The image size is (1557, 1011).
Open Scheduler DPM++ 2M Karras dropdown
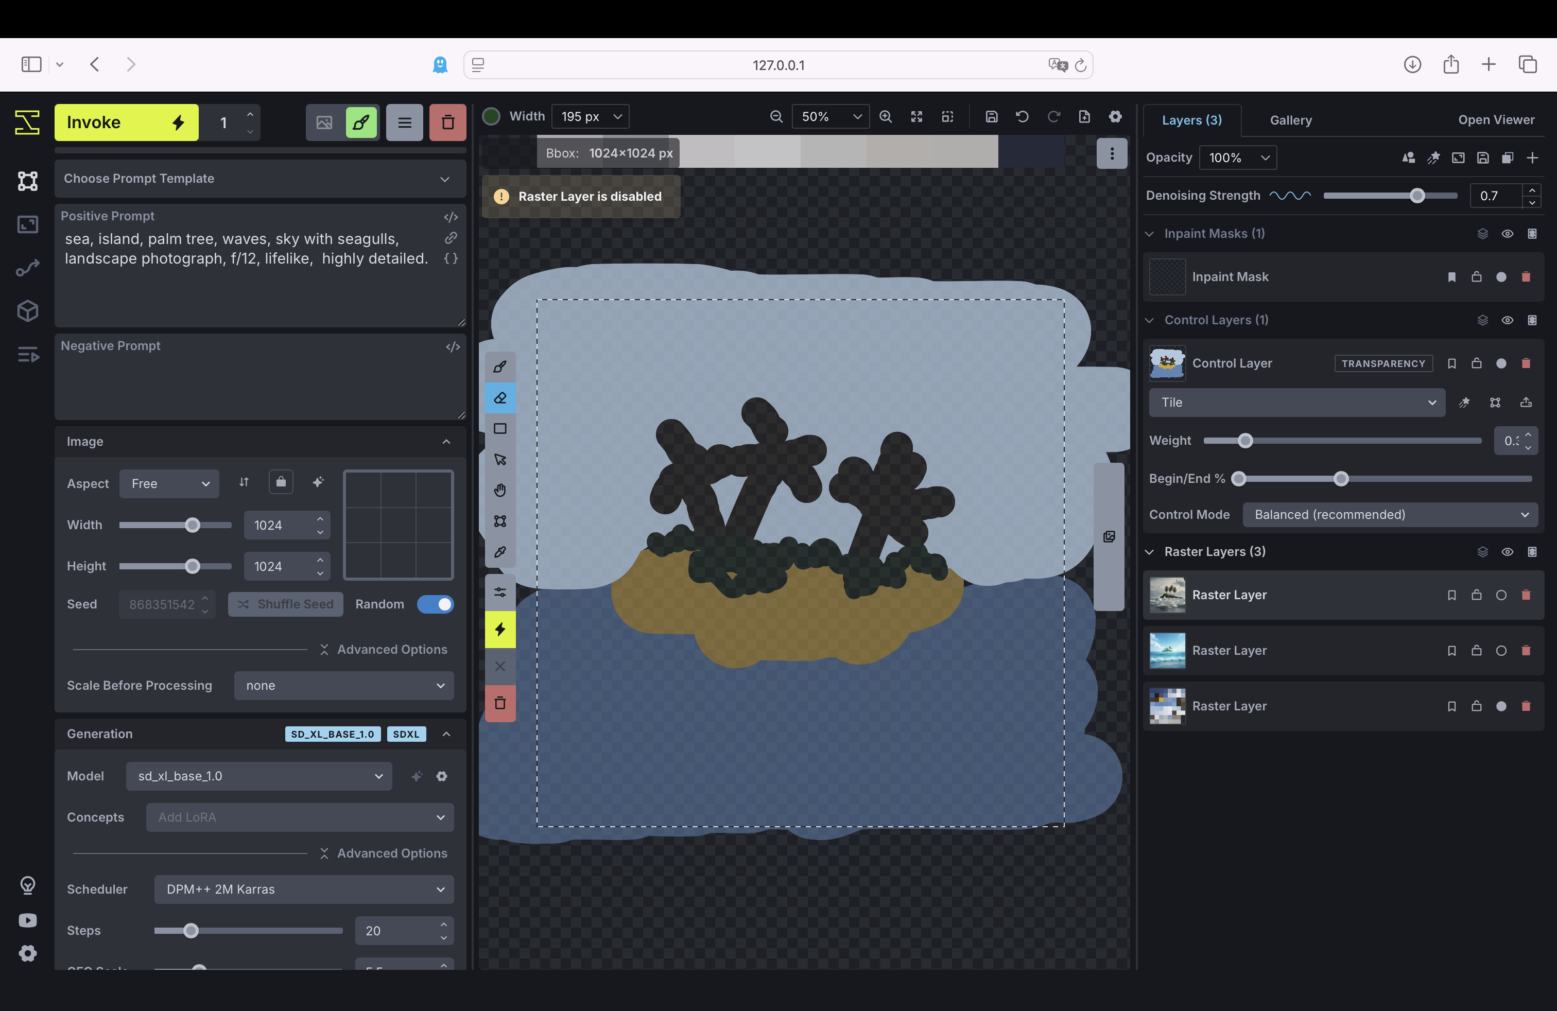click(304, 890)
